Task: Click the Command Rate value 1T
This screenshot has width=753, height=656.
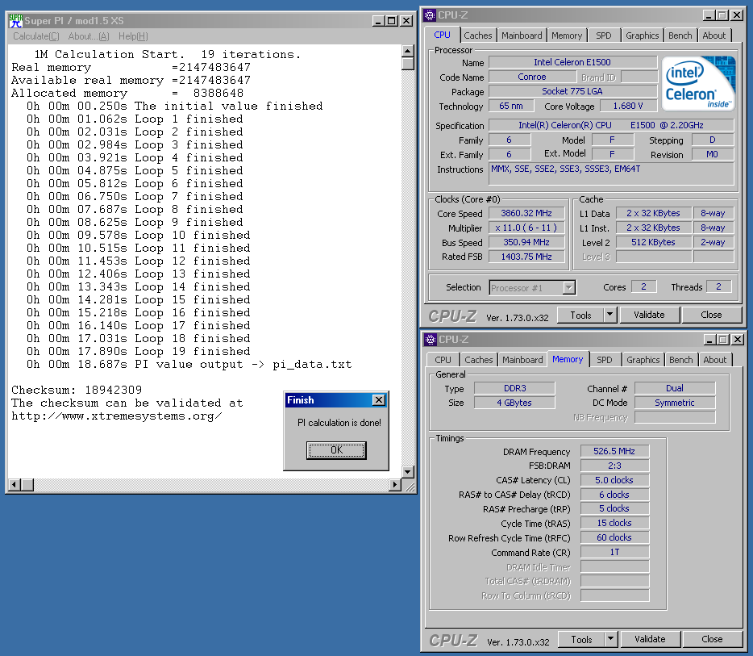Action: (614, 552)
